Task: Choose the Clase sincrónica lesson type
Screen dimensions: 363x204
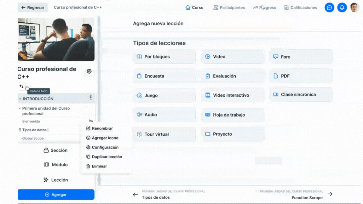Action: (301, 94)
